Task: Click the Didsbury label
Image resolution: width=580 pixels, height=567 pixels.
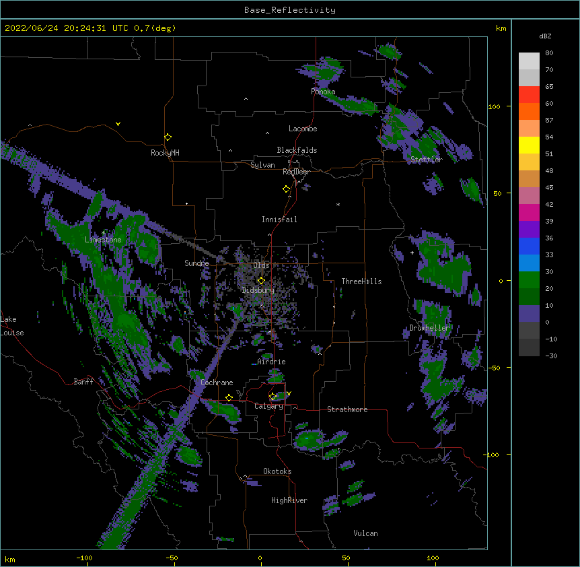Action: pyautogui.click(x=258, y=290)
